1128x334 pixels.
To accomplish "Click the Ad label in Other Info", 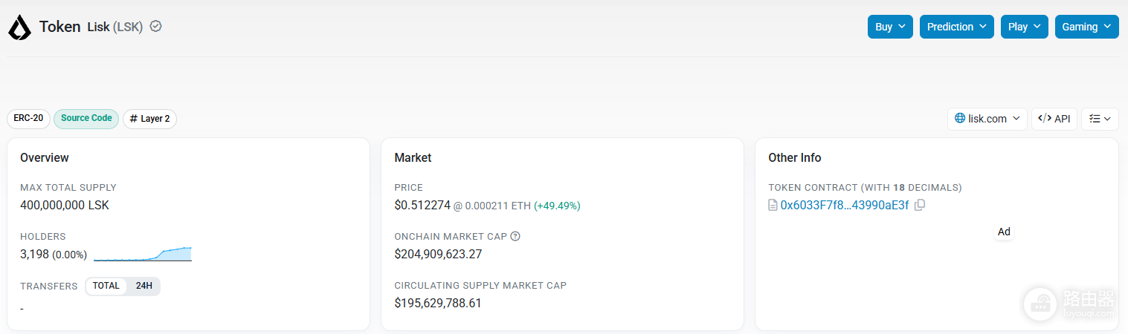I will [x=1004, y=232].
